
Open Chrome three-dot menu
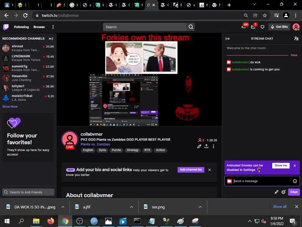tap(296, 15)
